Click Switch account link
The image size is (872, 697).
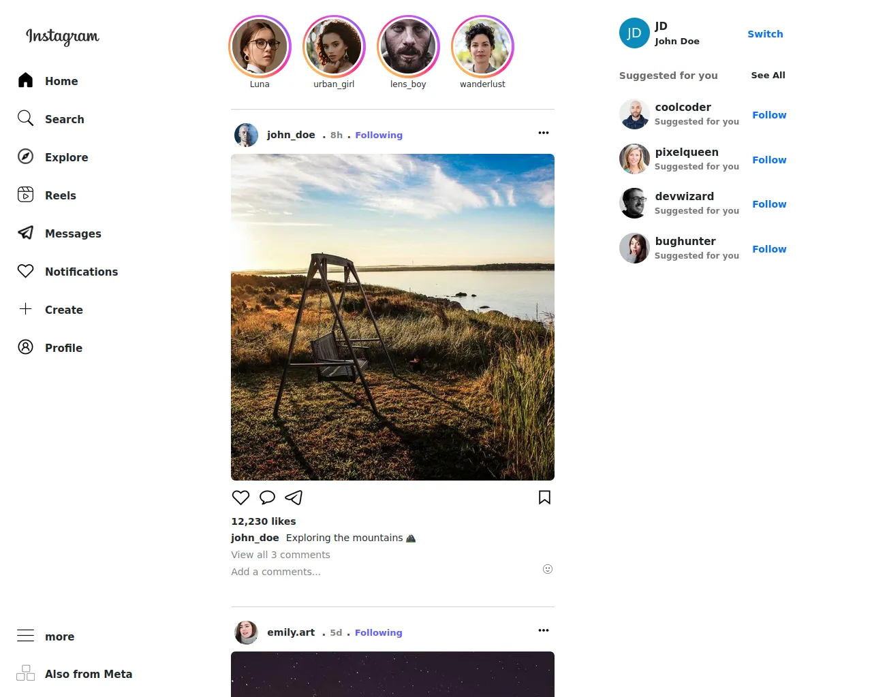coord(765,33)
